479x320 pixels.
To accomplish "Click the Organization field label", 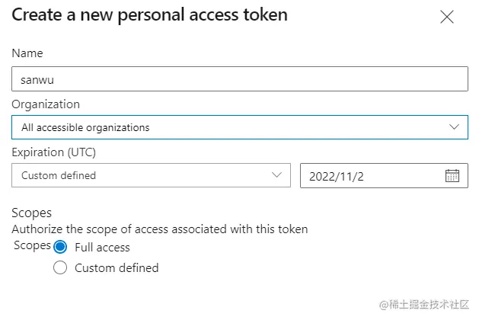I will (46, 104).
